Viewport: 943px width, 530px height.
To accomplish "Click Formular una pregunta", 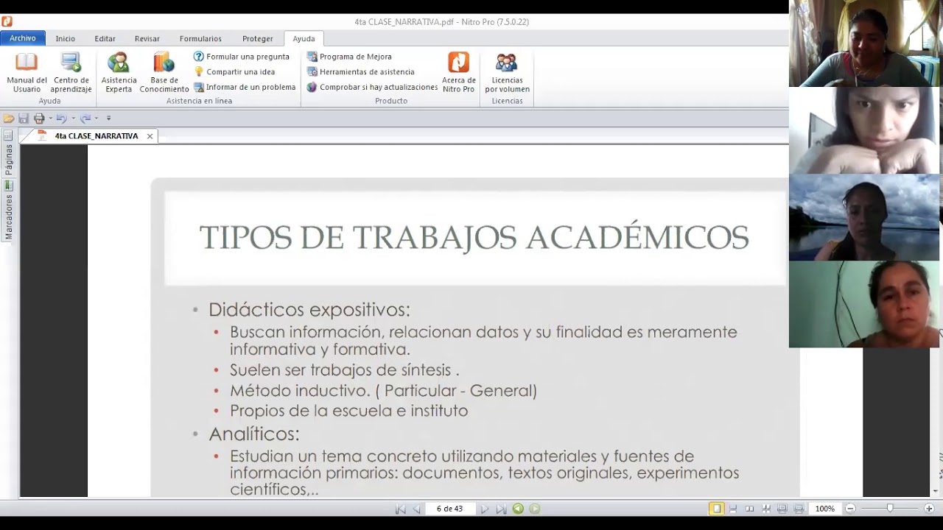I will pos(242,57).
